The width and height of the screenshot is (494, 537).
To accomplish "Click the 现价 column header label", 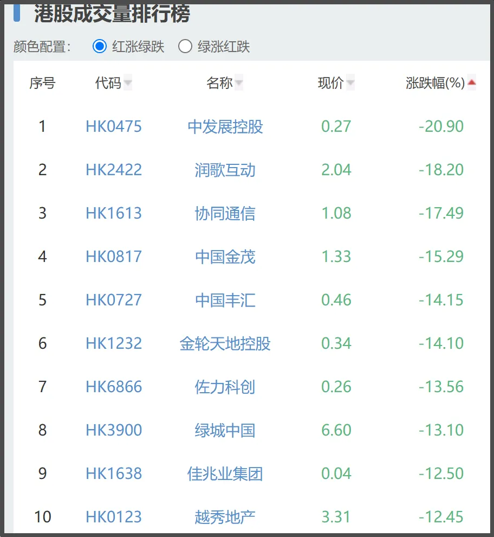I will point(331,83).
